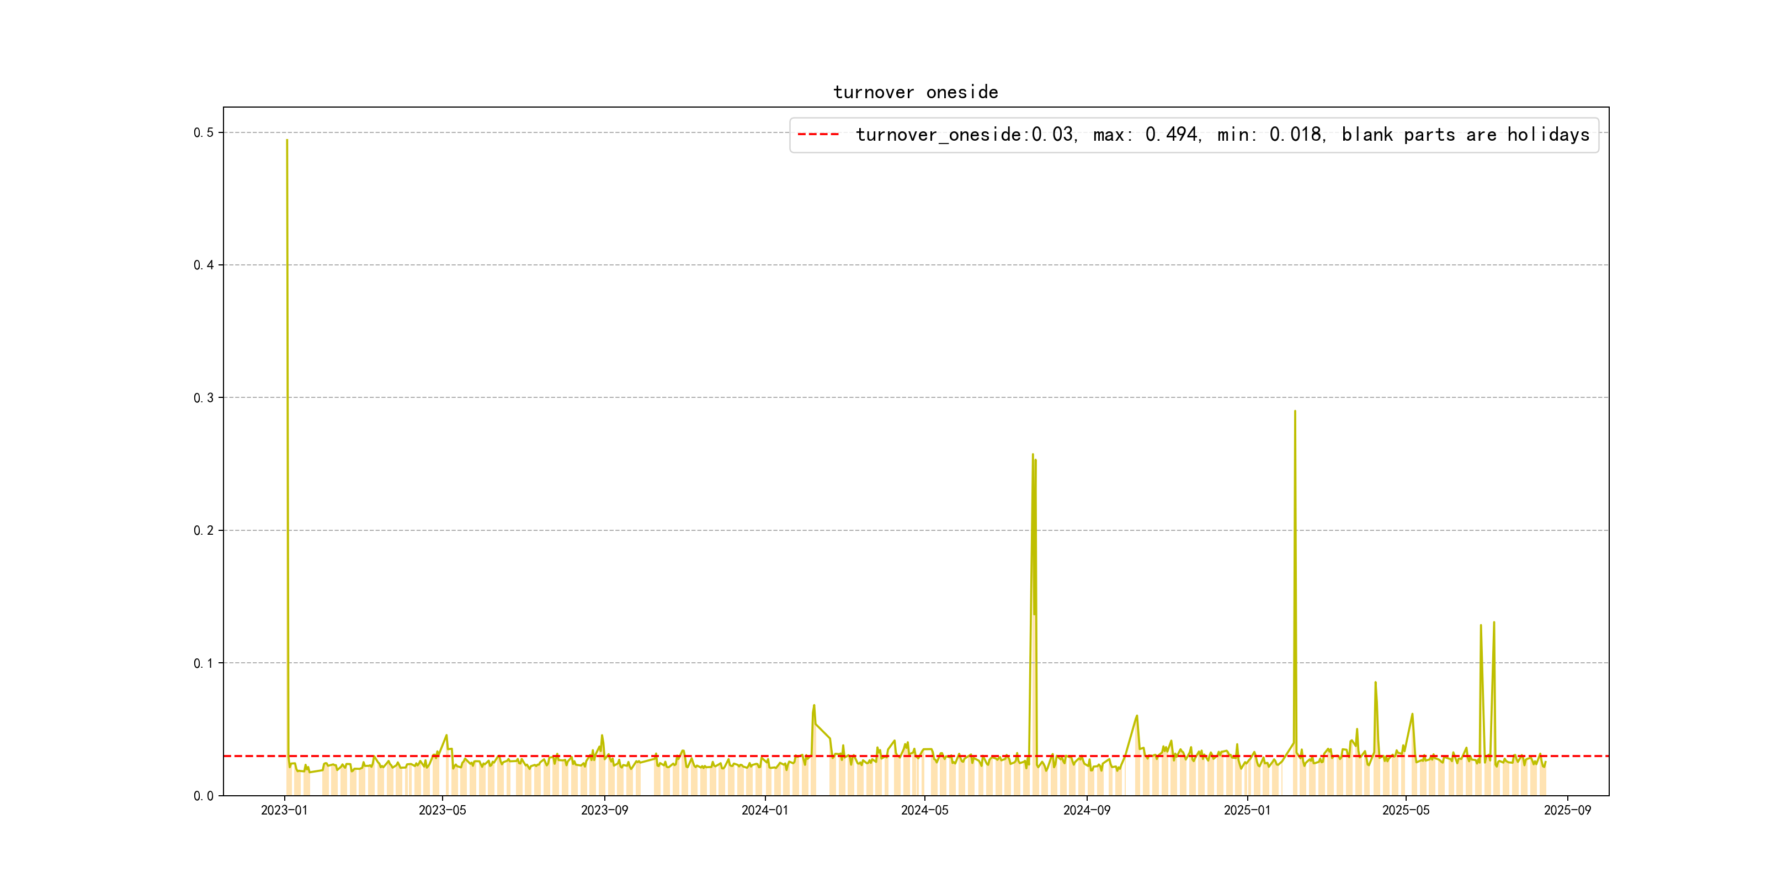Viewport: 1788px width, 894px height.
Task: Select the 2025-05 x-axis date label
Action: pos(1406,810)
